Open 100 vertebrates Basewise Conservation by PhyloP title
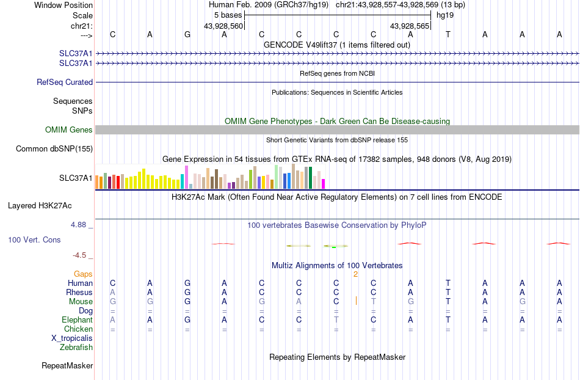Viewport: 580px width, 380px height. pyautogui.click(x=337, y=225)
